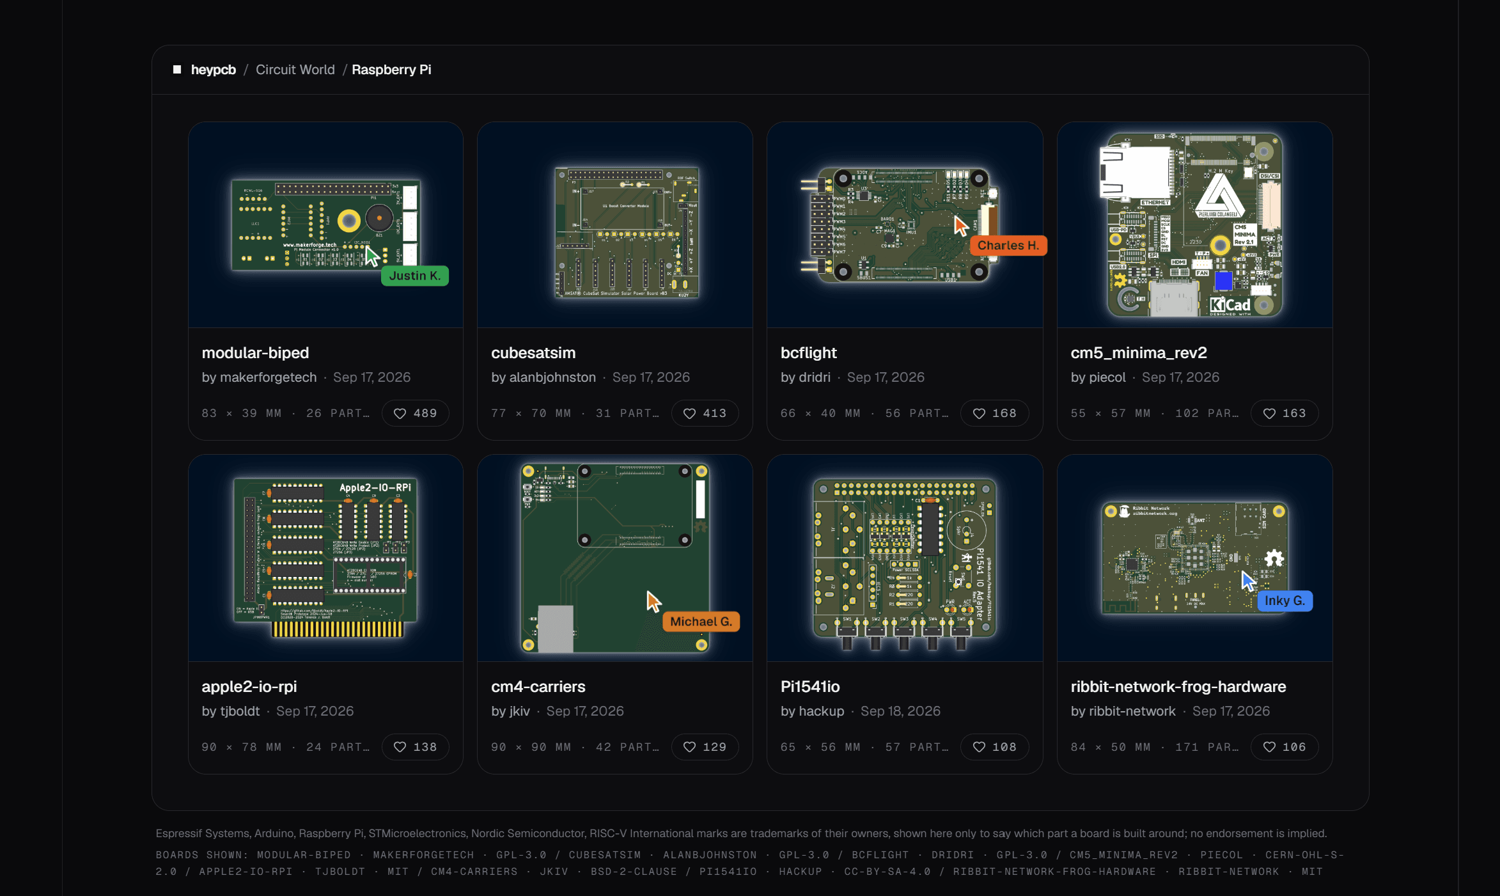Open the modular-biped PCB thumbnail
The height and width of the screenshot is (896, 1500).
(325, 225)
